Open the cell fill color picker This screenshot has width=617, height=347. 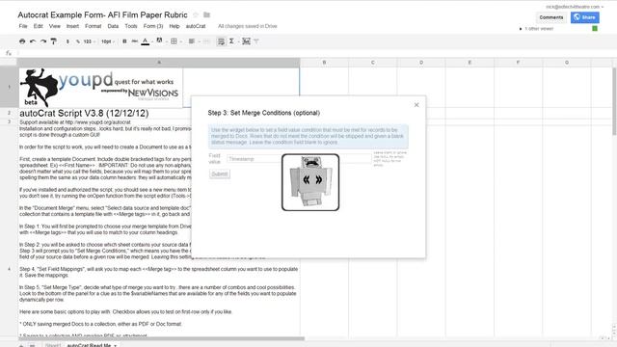coord(159,40)
